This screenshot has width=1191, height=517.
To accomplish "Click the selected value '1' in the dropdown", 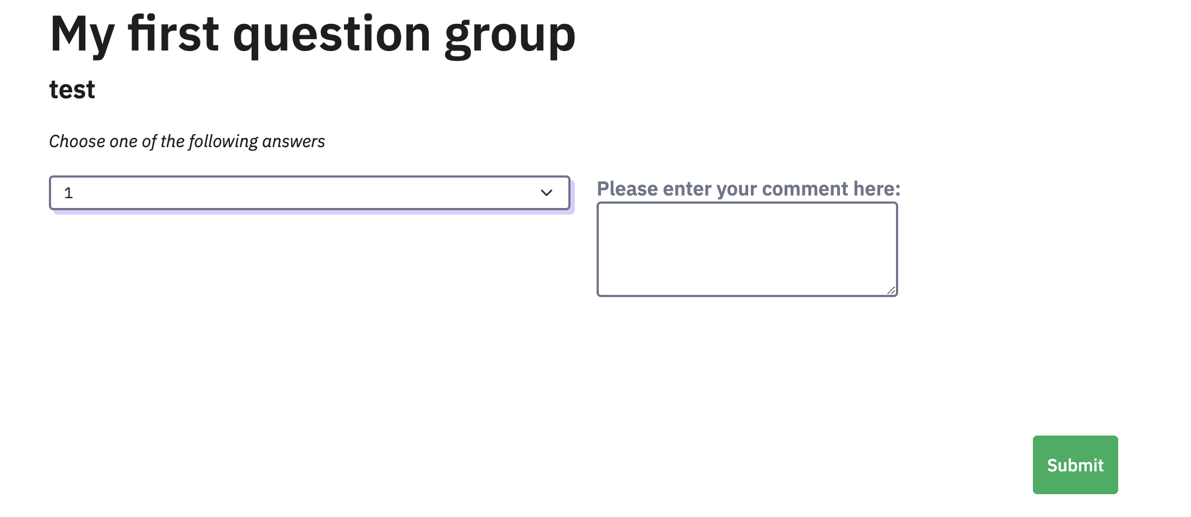I will (x=68, y=193).
